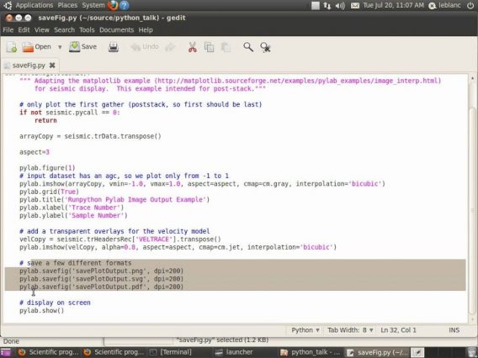Open the View menu
478x358 pixels.
click(41, 30)
